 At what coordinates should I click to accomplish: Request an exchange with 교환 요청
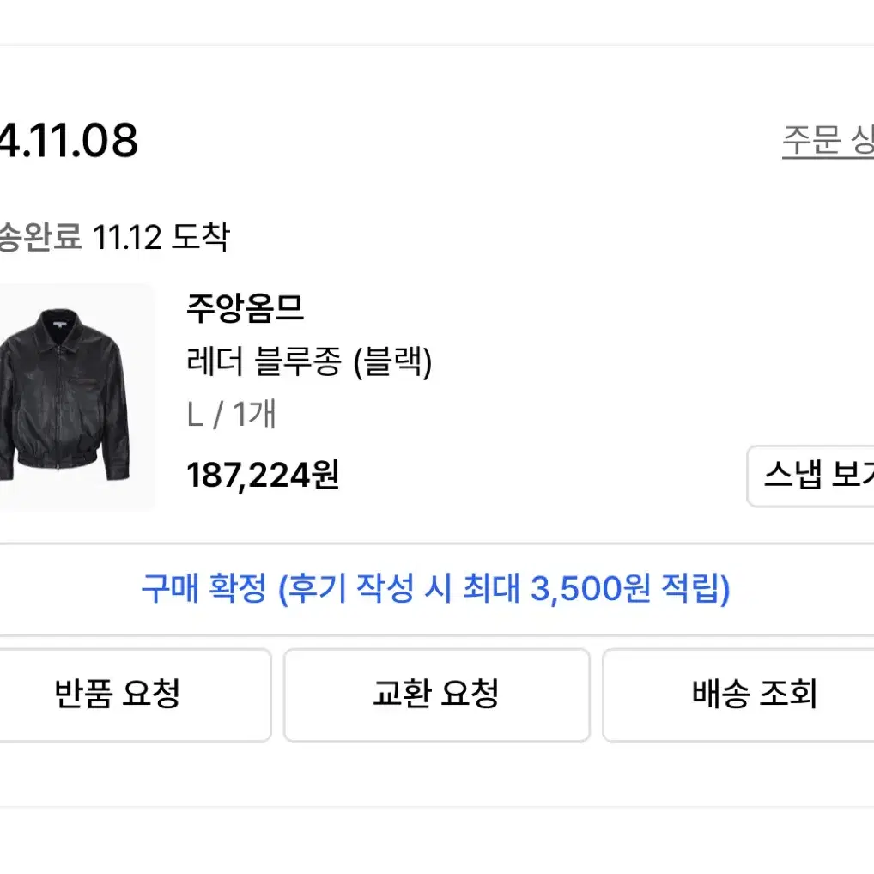coord(436,695)
